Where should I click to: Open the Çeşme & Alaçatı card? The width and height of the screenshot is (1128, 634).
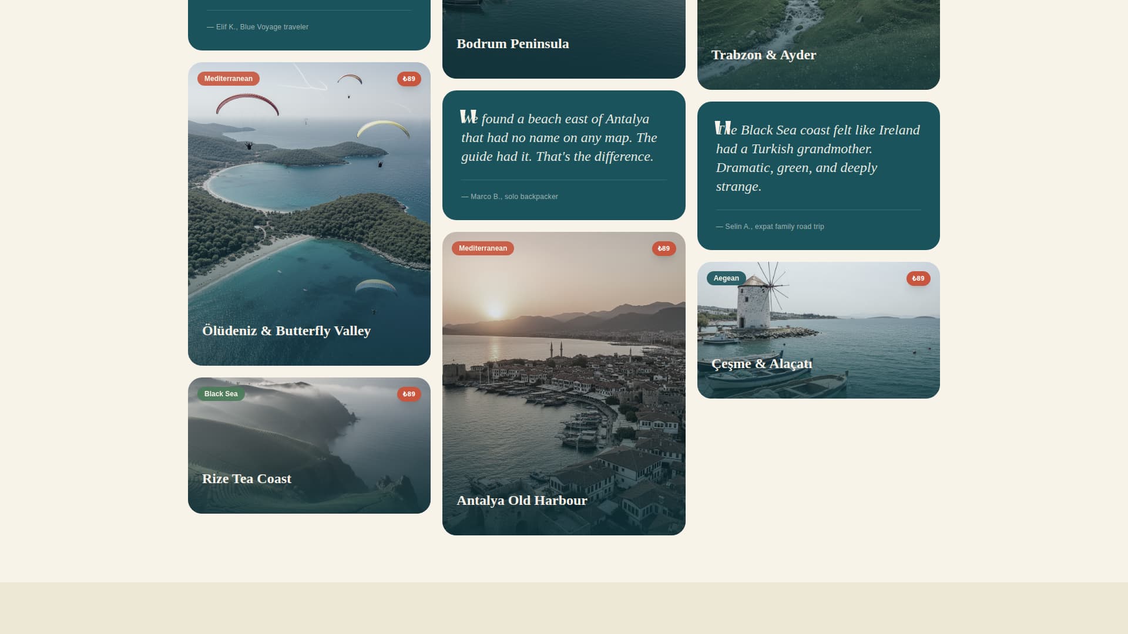(818, 330)
